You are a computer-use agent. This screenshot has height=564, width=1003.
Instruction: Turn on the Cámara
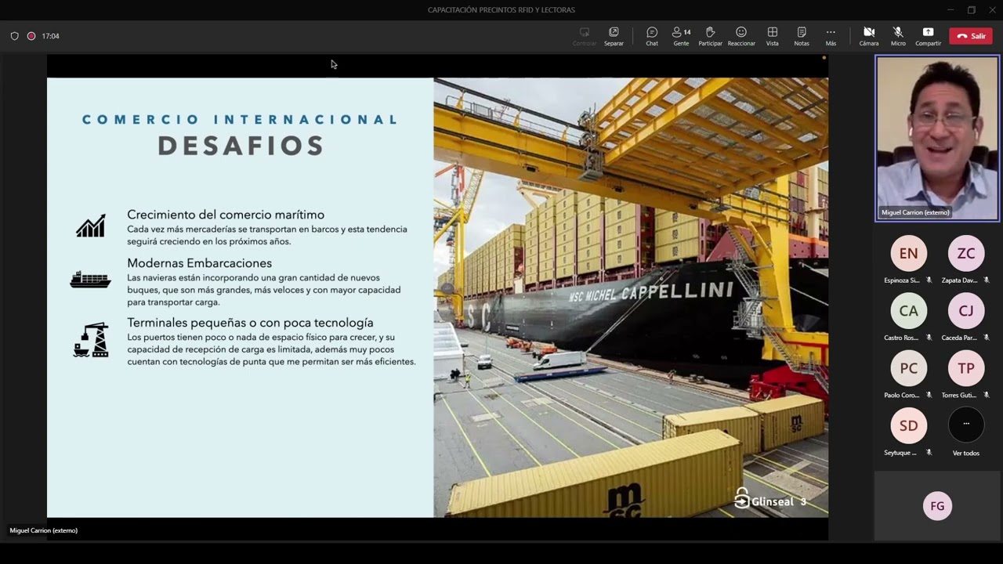click(869, 36)
